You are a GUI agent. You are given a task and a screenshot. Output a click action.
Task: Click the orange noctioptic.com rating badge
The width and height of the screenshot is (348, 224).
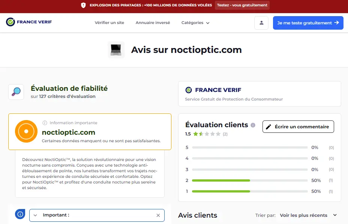point(25,132)
